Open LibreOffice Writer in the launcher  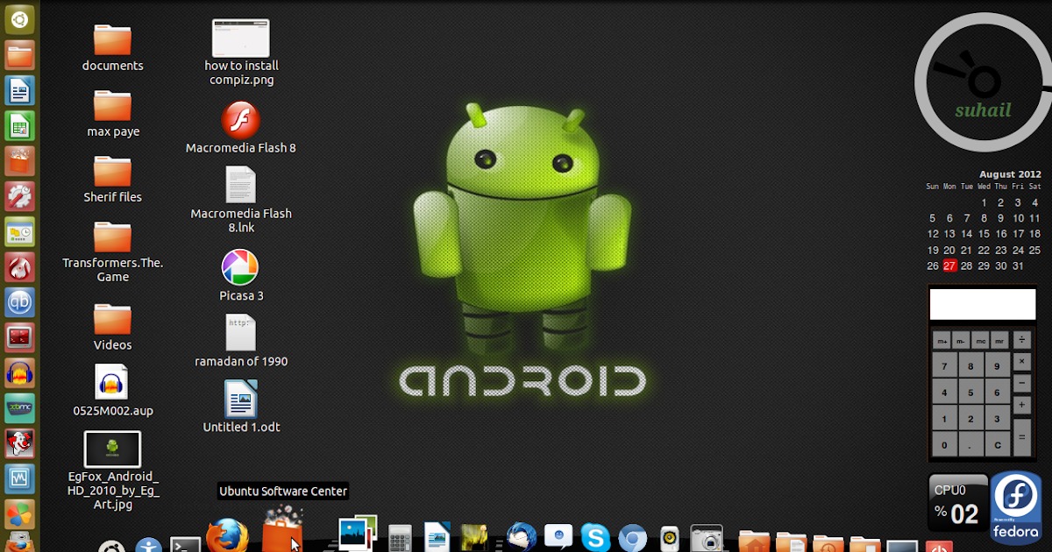point(20,90)
